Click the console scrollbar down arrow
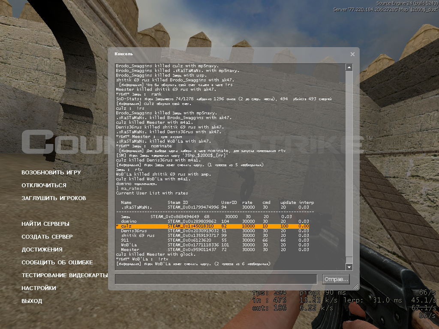This screenshot has width=439, height=329. (x=349, y=267)
